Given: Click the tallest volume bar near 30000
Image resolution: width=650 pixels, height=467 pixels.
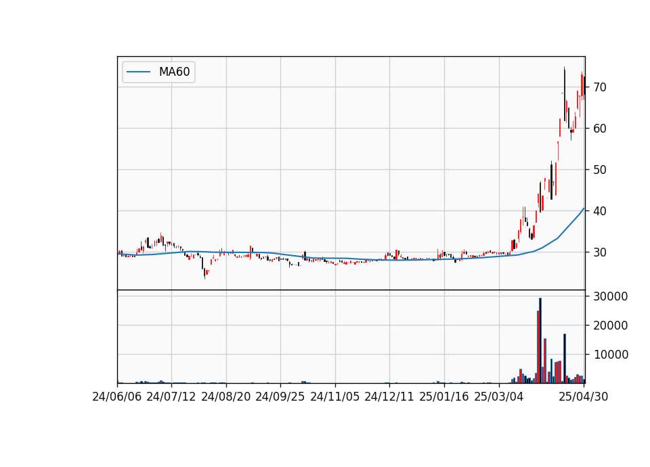Looking at the screenshot, I should click(540, 340).
